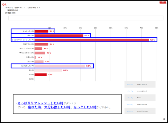
Task: Select the bar beside the heart label
Action: click(x=40, y=53)
